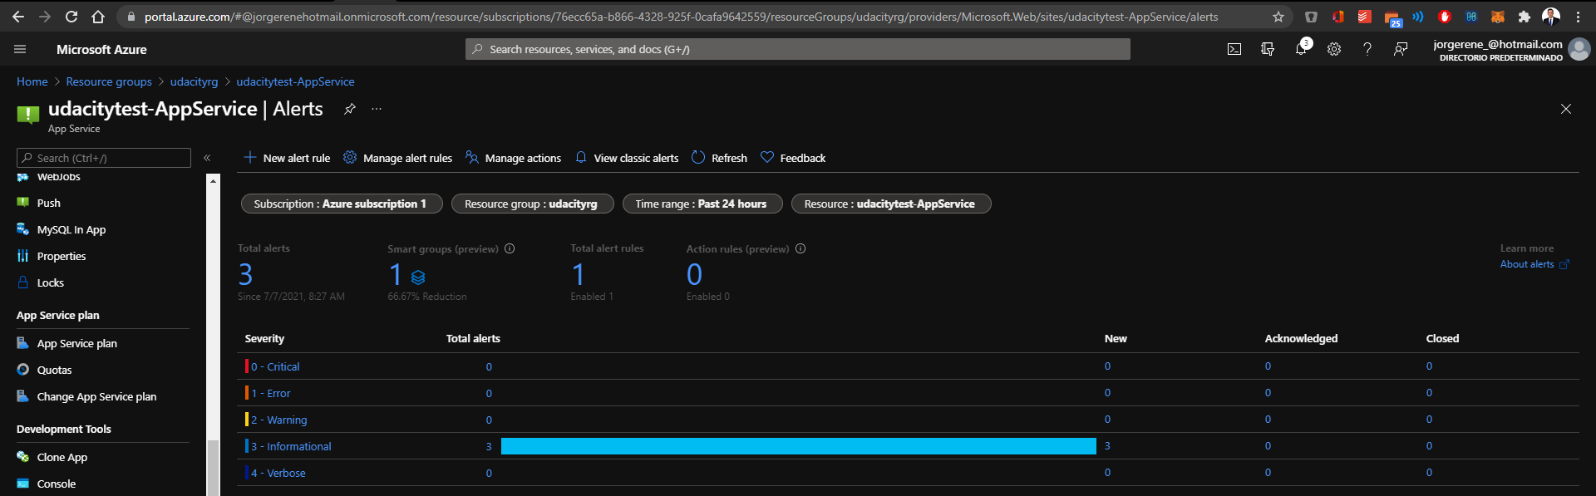Select View classic alerts

click(x=627, y=158)
